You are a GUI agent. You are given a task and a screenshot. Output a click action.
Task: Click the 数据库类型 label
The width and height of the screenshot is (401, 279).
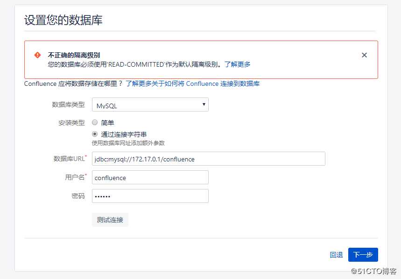tap(68, 105)
